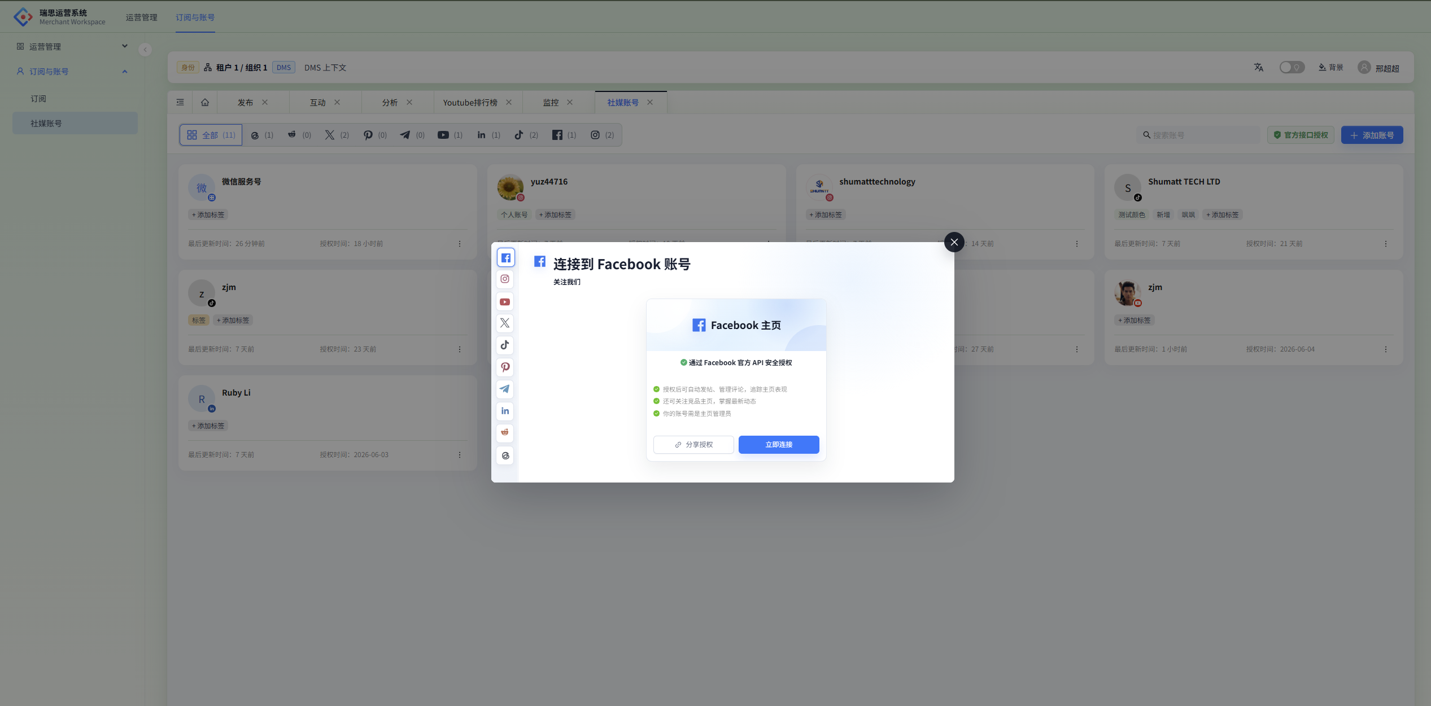Collapse the 订阅与账号 sidebar section
Image resolution: width=1431 pixels, height=706 pixels.
[x=75, y=72]
